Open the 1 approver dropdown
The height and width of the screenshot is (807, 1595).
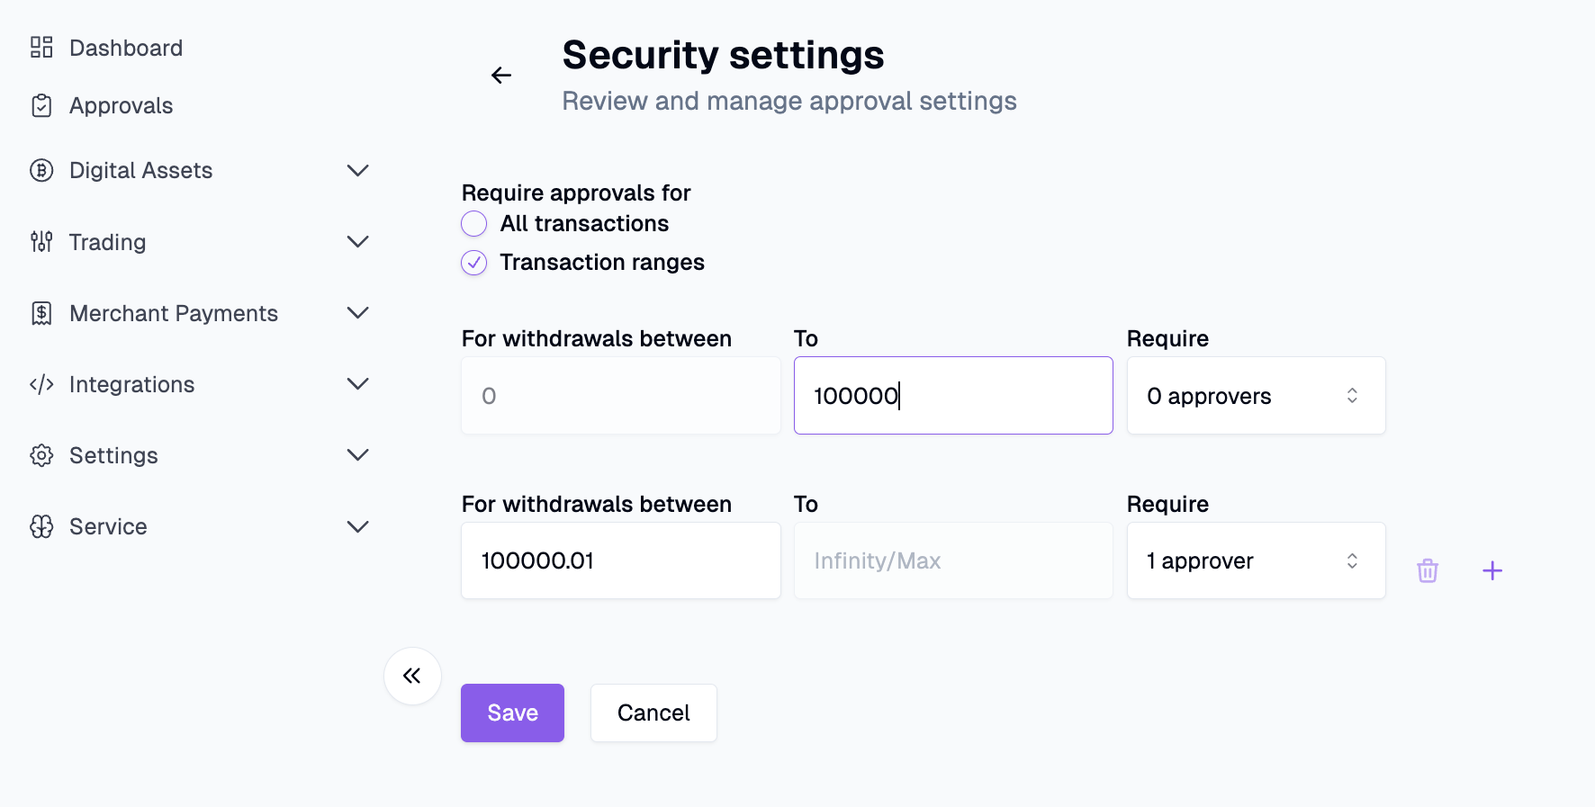click(1256, 560)
